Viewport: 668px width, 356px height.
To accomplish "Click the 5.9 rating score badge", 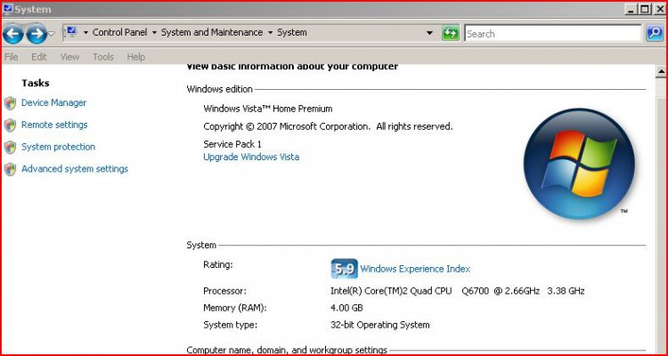I will [344, 269].
